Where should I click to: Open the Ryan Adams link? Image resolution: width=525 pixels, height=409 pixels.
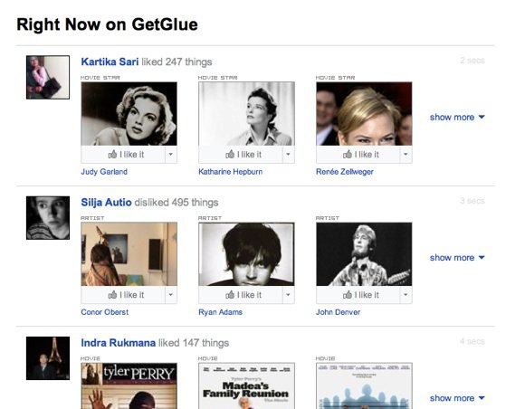coord(220,312)
